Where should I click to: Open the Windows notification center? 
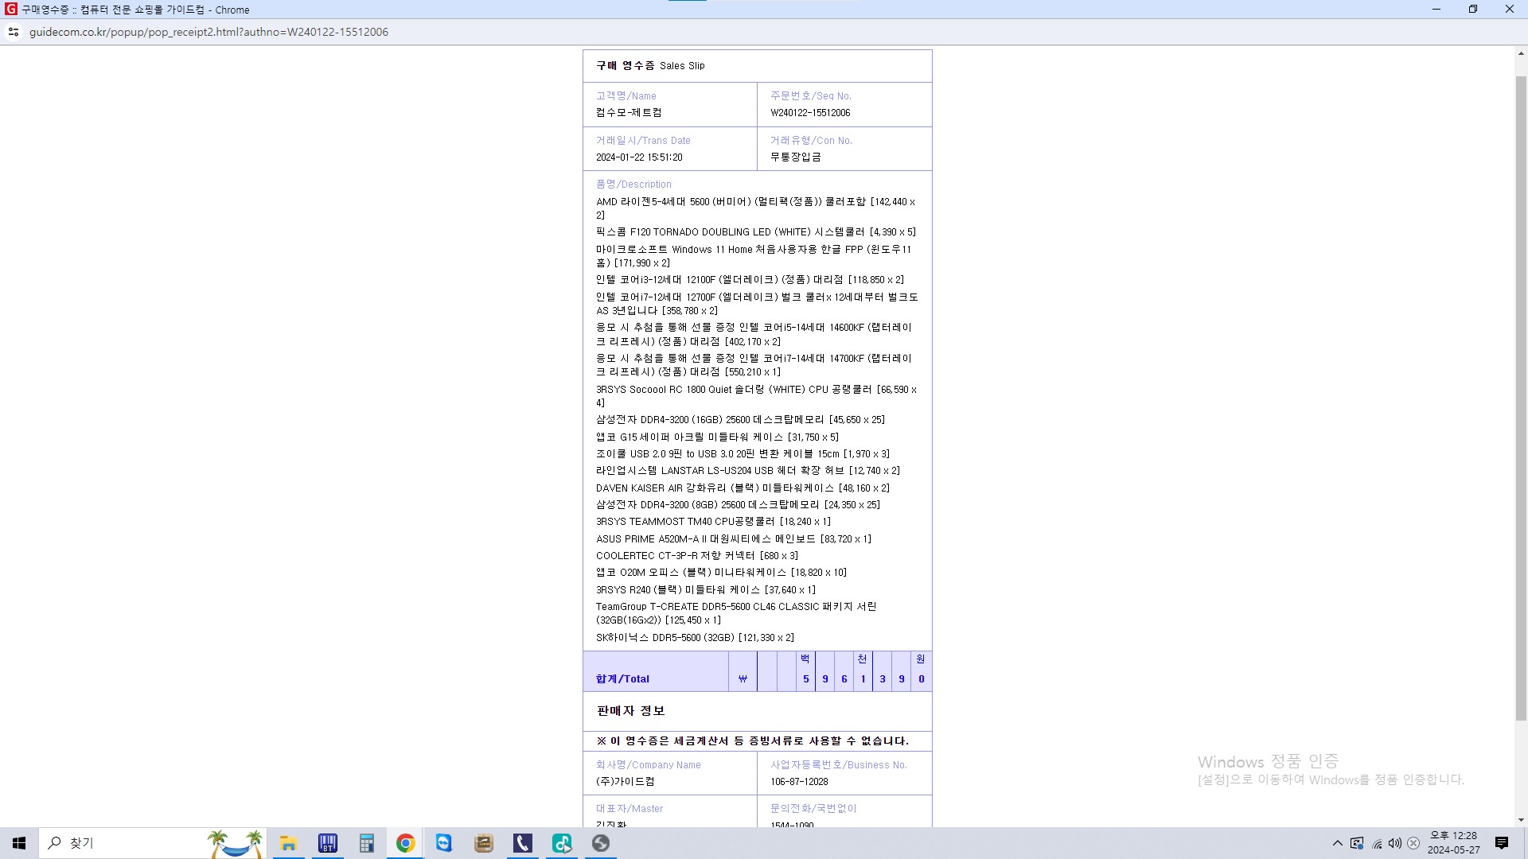click(x=1502, y=843)
